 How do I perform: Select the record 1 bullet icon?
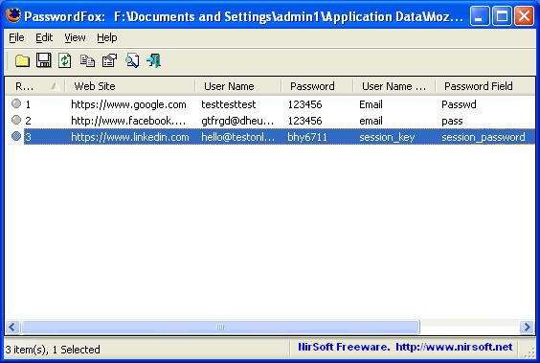click(16, 103)
